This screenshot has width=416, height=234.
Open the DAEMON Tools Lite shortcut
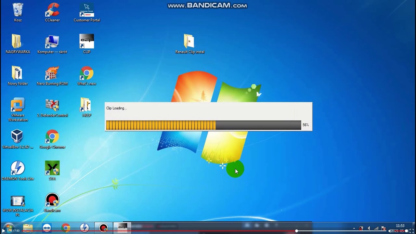point(18,171)
